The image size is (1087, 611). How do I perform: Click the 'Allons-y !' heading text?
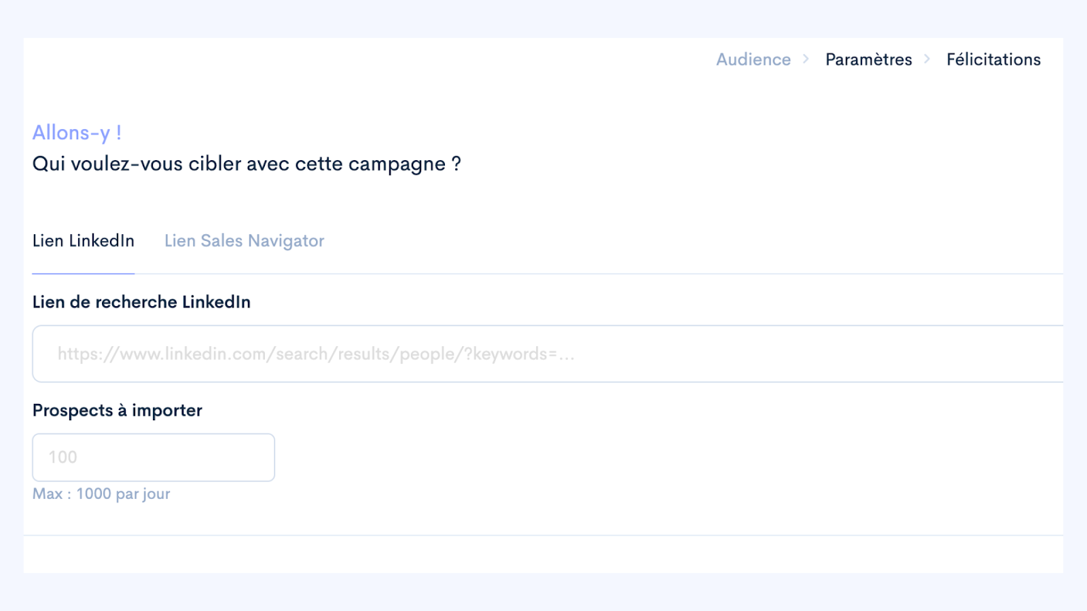coord(77,133)
